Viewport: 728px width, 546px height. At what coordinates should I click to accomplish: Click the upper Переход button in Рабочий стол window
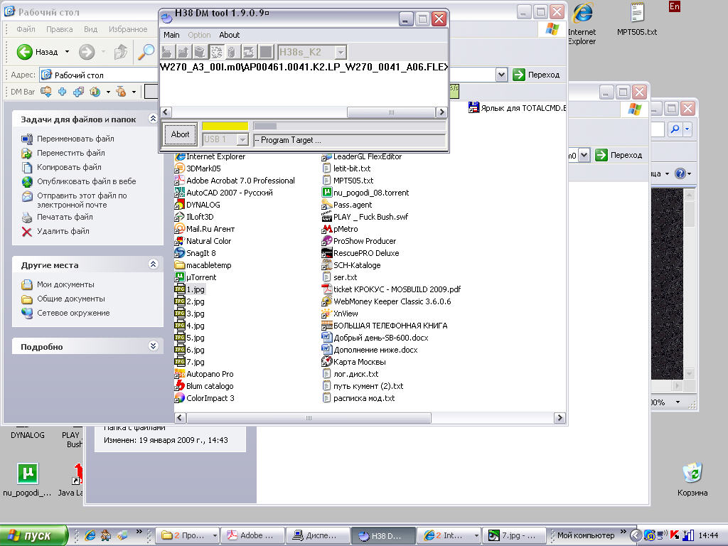(x=537, y=75)
